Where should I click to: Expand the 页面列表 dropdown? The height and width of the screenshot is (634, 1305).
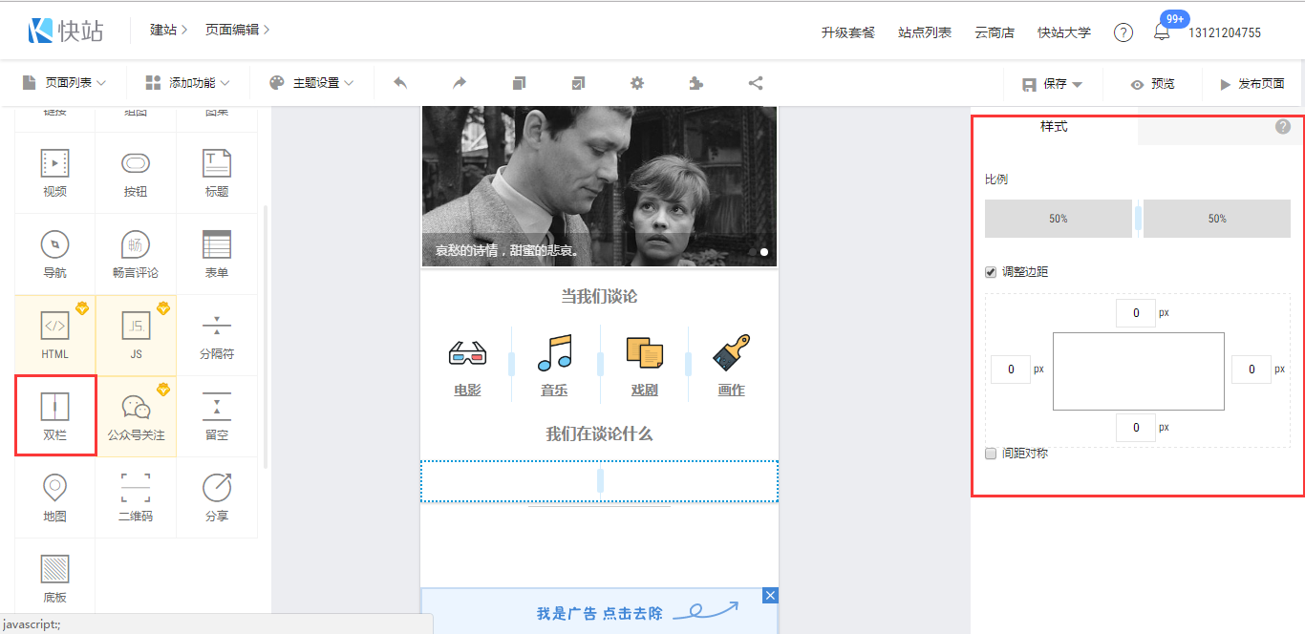pos(64,83)
